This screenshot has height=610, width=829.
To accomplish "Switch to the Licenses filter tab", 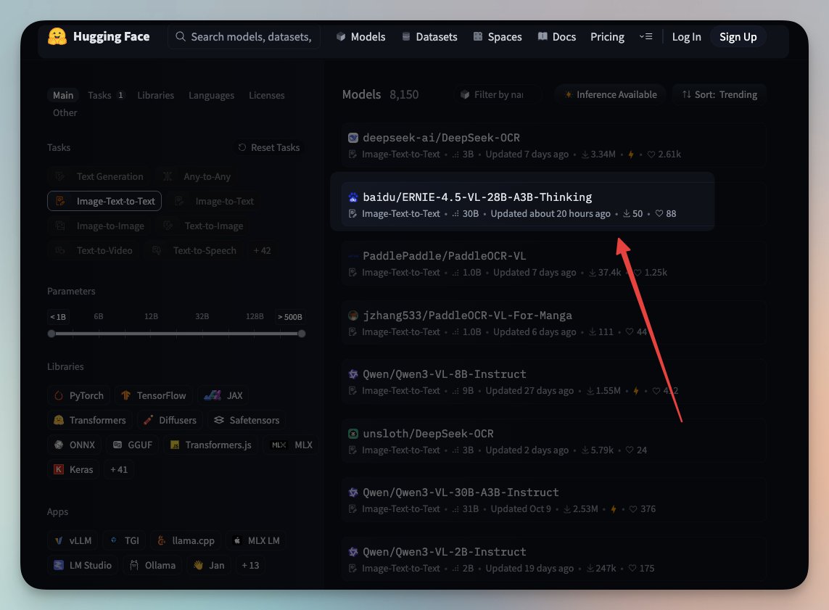I will click(x=266, y=95).
